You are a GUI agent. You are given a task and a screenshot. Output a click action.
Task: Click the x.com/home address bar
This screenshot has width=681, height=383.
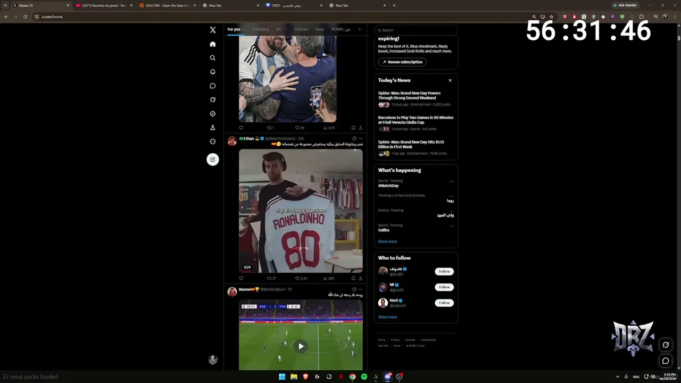282,16
